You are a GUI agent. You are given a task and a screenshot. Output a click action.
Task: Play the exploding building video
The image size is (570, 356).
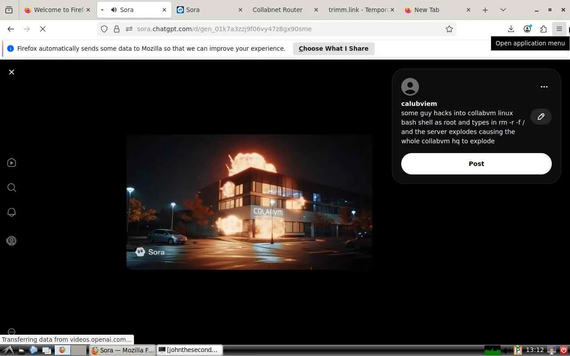click(249, 202)
